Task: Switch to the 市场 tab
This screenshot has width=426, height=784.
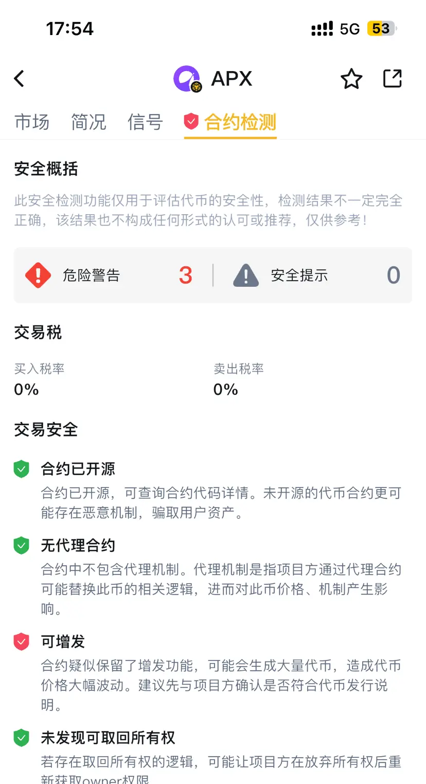Action: [32, 123]
